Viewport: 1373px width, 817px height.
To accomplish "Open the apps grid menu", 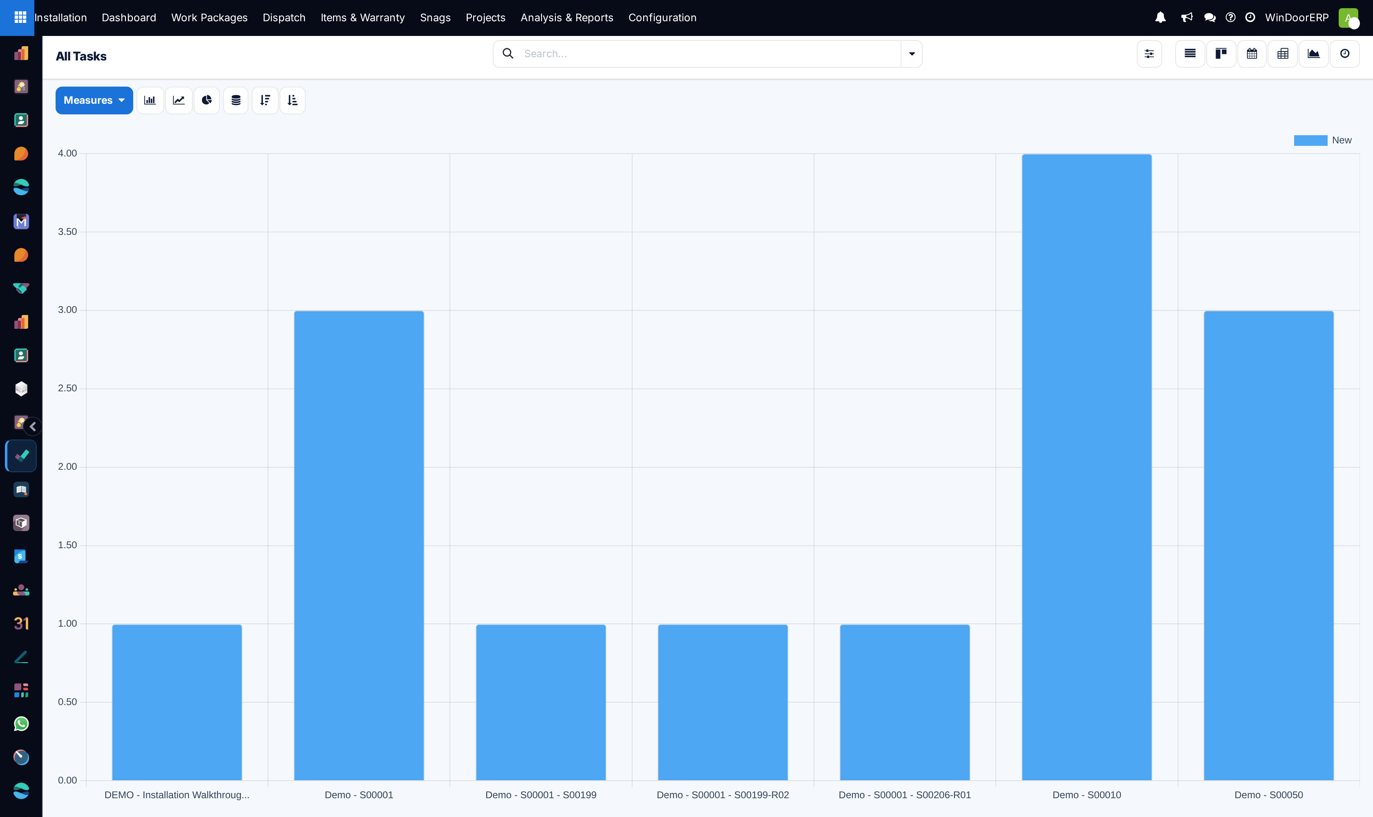I will [20, 18].
